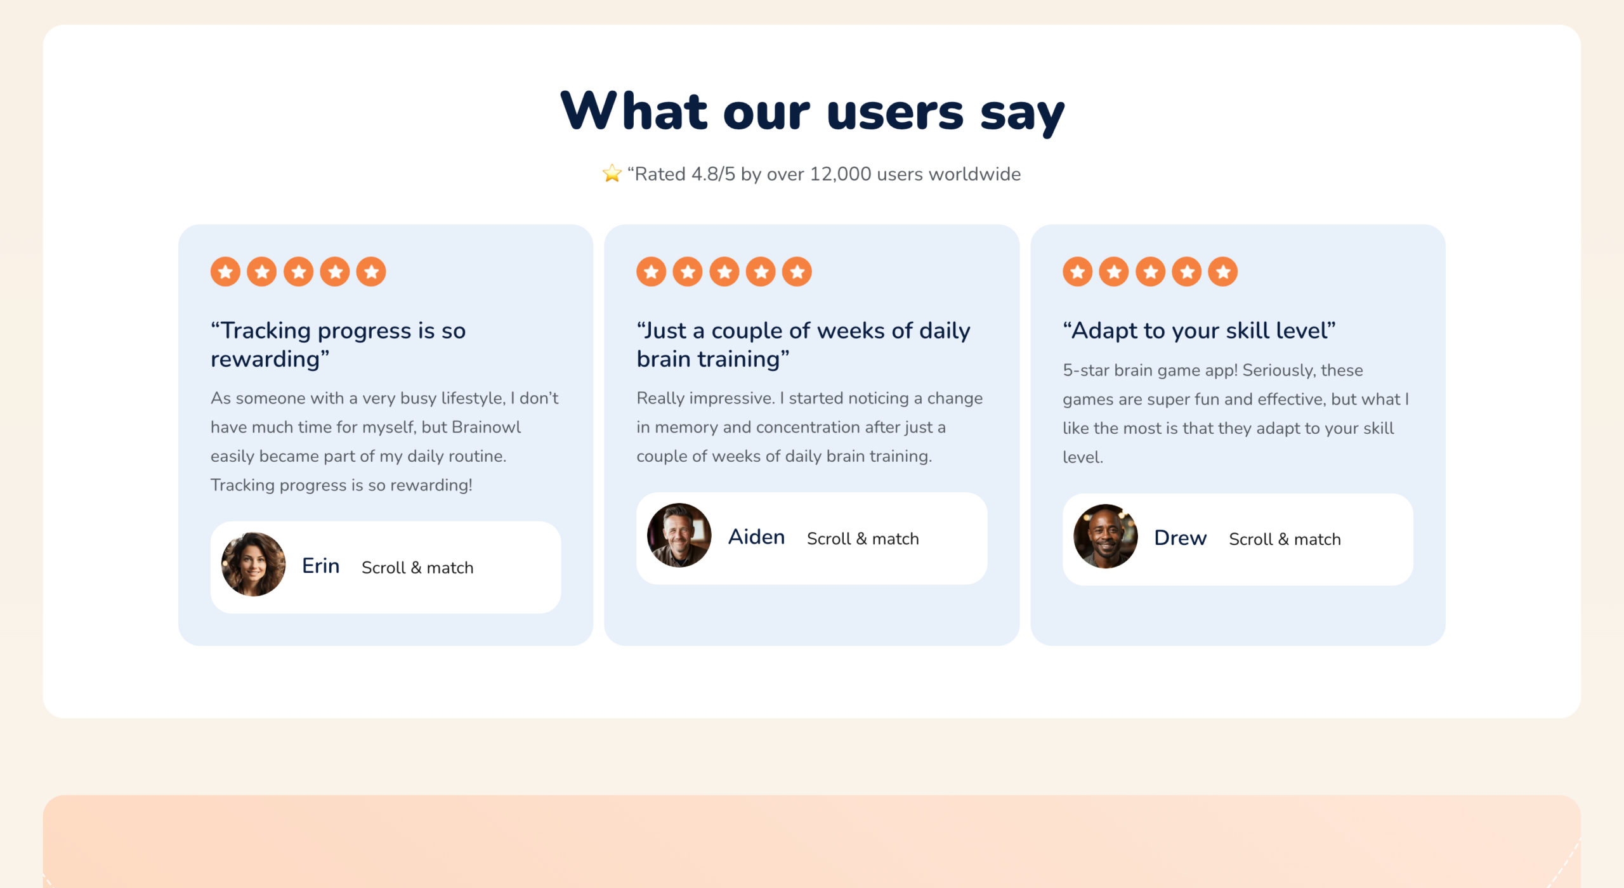1624x888 pixels.
Task: Click the reviewer name Erin
Action: [x=320, y=566]
